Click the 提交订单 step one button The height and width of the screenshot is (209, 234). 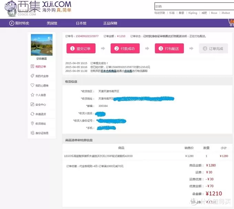(x=81, y=48)
